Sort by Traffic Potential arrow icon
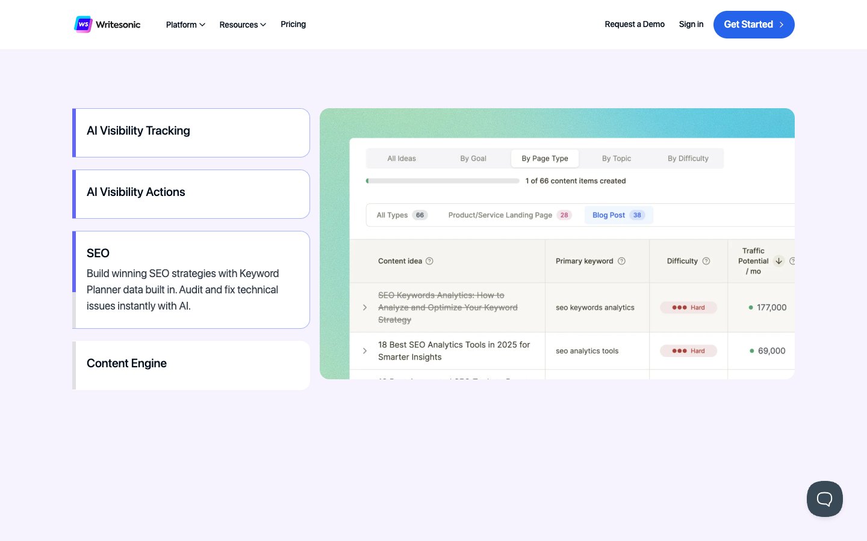Screen dimensions: 867x541 (778, 261)
